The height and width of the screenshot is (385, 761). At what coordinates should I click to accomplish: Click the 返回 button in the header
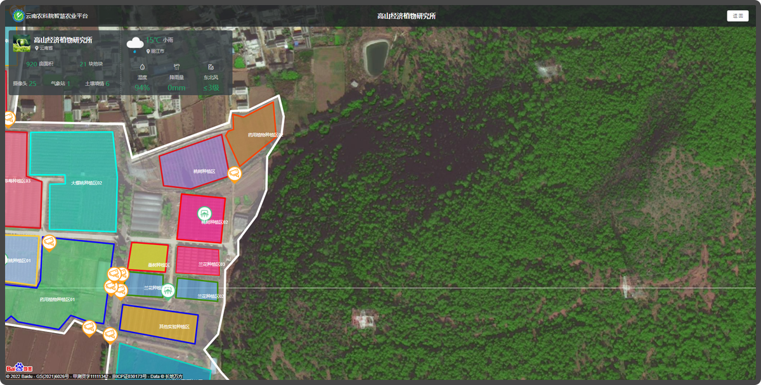click(738, 16)
